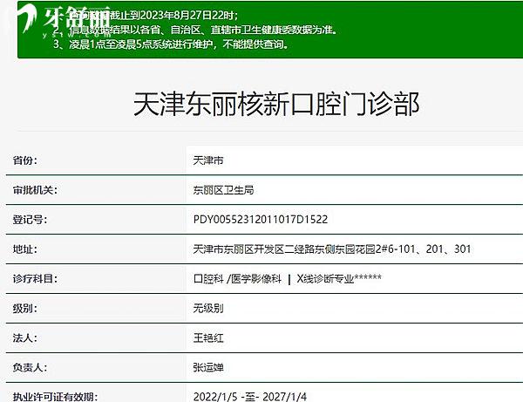Click the 省份 row label
Screen dimensions: 523x402
point(25,161)
